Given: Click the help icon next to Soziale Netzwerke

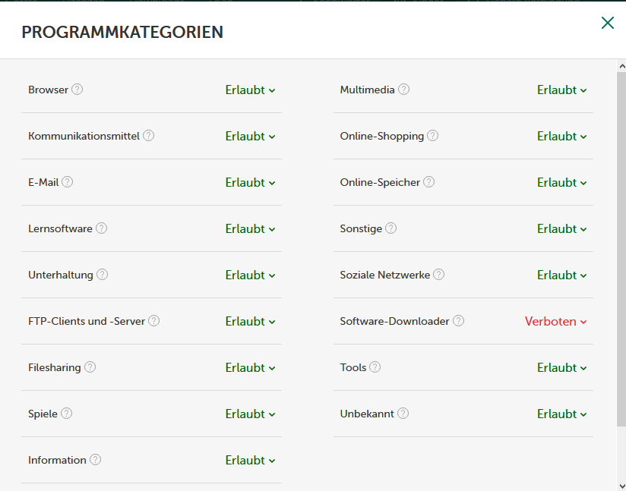Looking at the screenshot, I should click(x=438, y=275).
